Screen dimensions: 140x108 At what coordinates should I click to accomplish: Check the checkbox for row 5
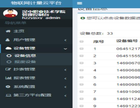click(82, 77)
